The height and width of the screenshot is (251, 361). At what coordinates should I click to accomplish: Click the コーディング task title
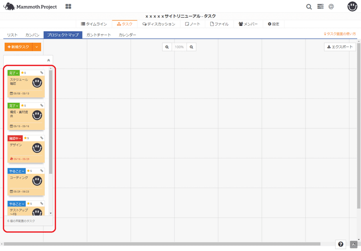coord(19,177)
